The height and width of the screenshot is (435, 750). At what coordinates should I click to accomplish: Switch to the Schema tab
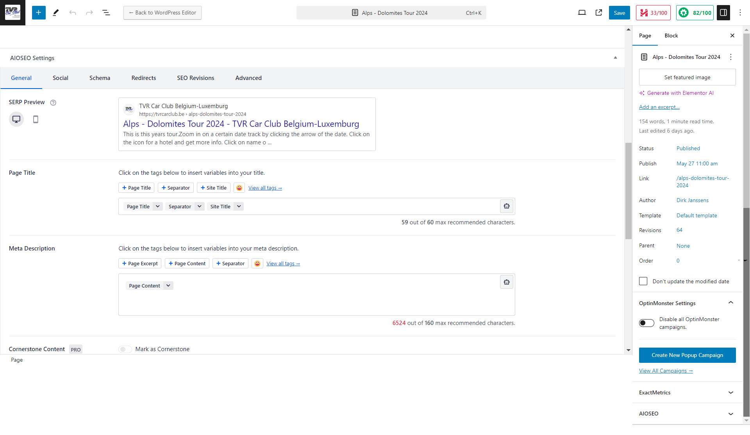coord(100,78)
